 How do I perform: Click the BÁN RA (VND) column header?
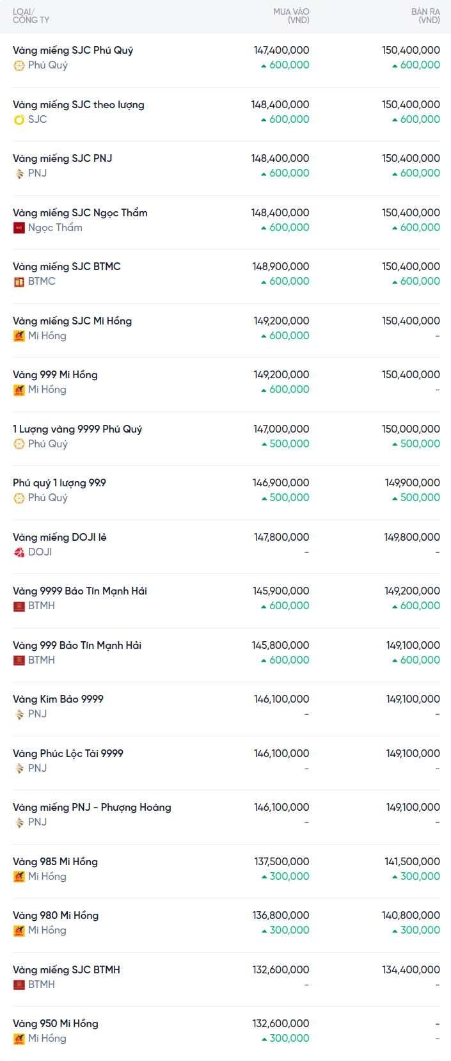pyautogui.click(x=425, y=16)
